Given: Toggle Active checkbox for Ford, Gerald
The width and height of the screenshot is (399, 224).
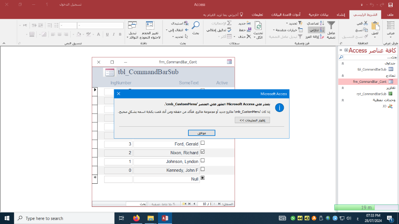Looking at the screenshot, I should click(x=203, y=143).
